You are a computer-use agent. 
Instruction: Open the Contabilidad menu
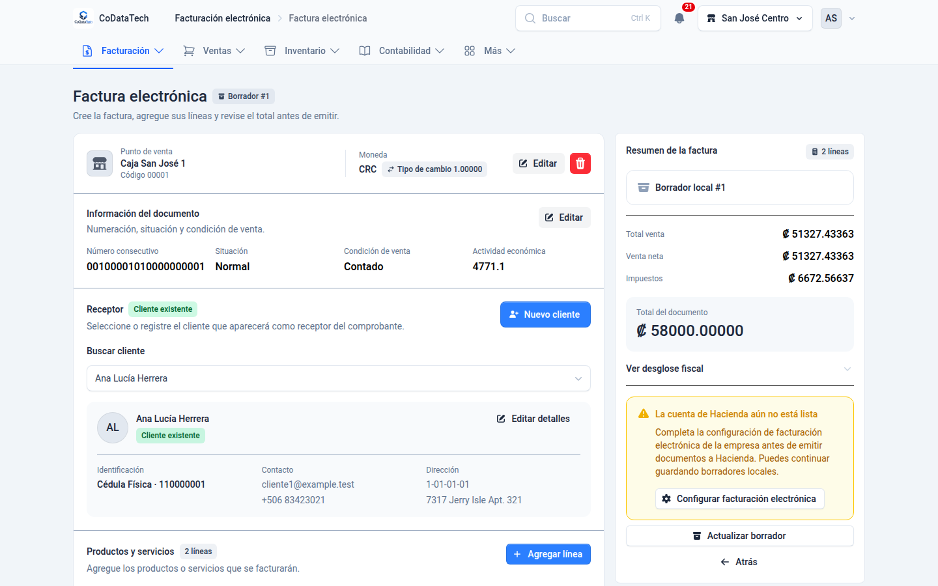(402, 51)
